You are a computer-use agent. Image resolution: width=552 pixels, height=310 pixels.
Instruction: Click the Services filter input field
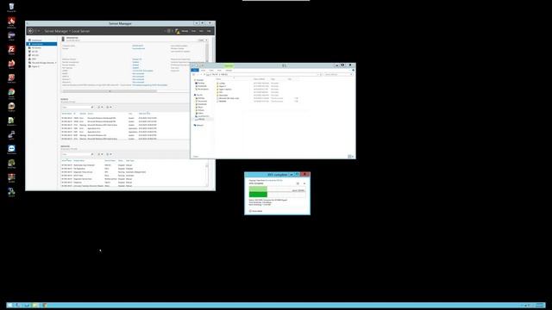pyautogui.click(x=77, y=154)
